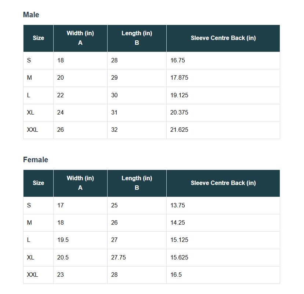
Task: Click the 16.75 sleeve value in Male table
Action: 178,60
